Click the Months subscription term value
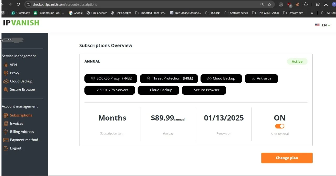Image resolution: width=336 pixels, height=176 pixels. [112, 118]
